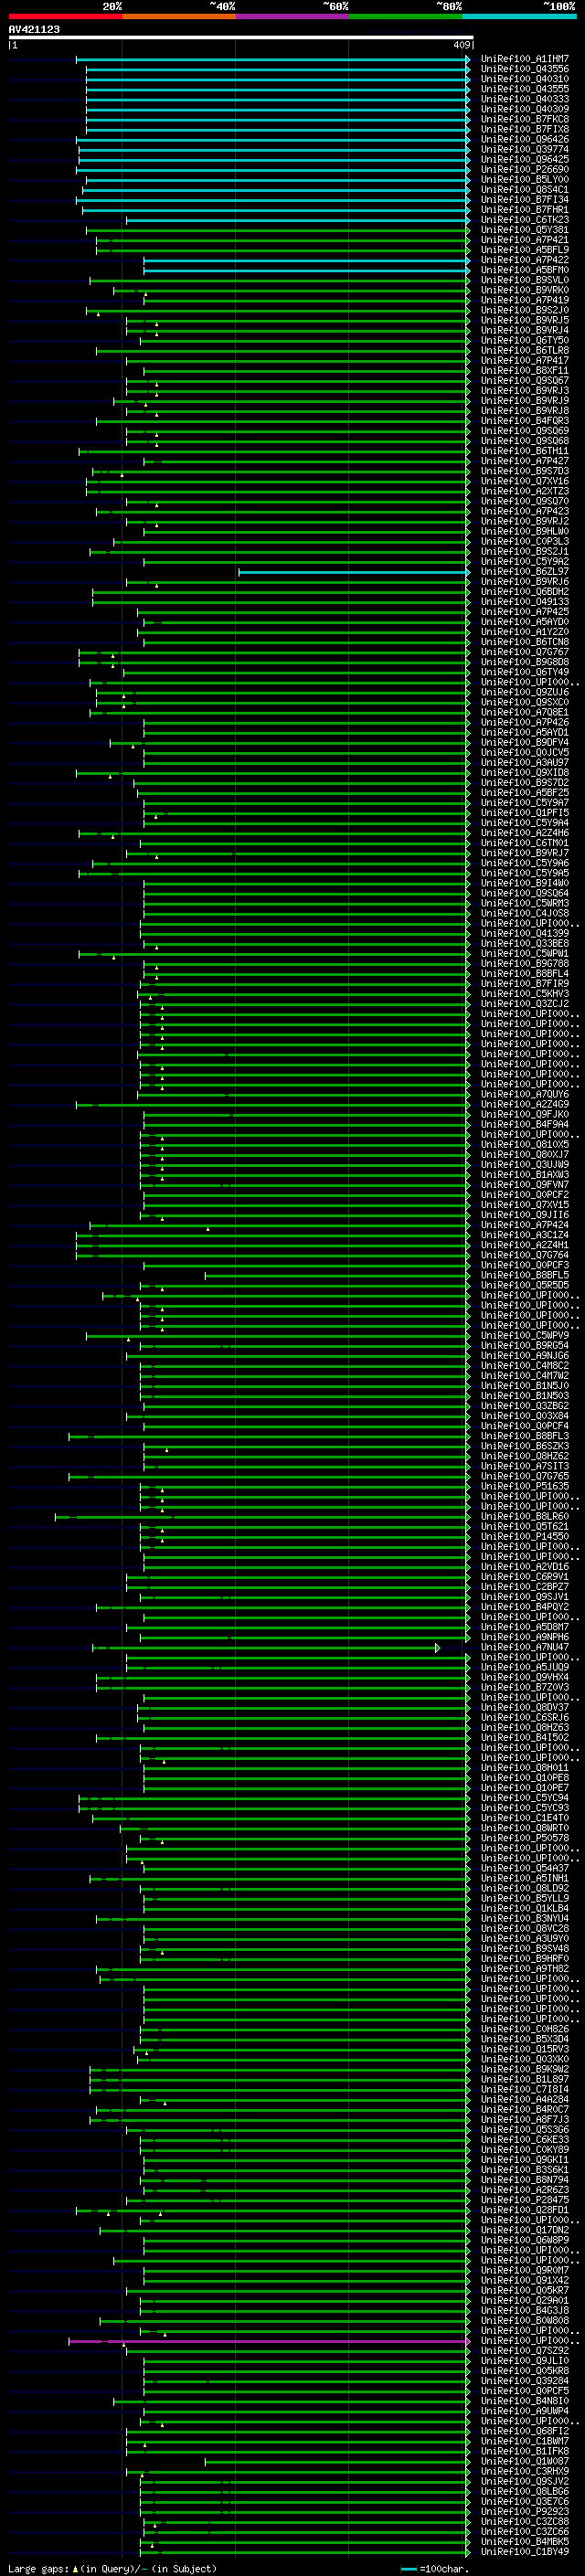Click hit UniRef100_A1YZZ0

coord(524,632)
